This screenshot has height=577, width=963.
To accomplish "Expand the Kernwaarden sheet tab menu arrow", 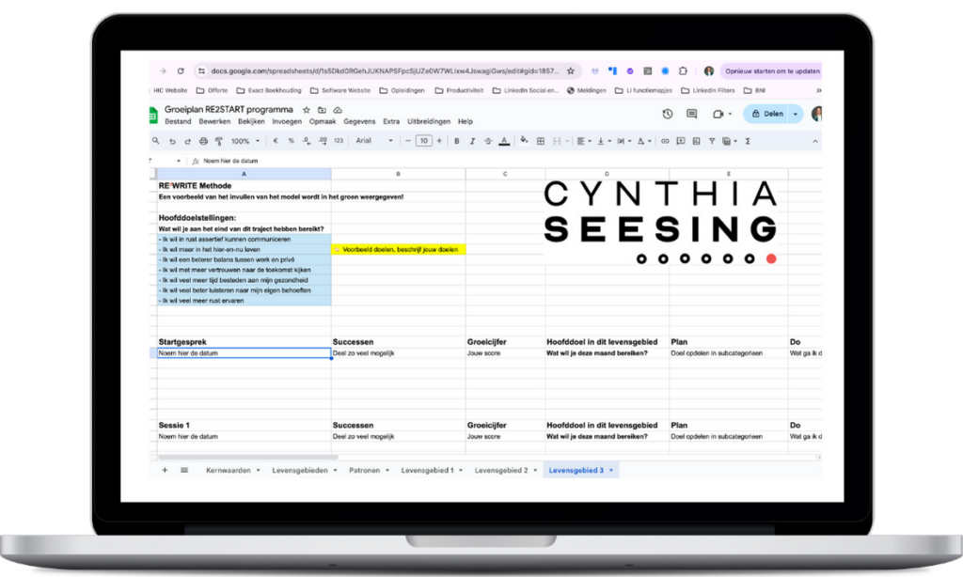I will click(259, 470).
